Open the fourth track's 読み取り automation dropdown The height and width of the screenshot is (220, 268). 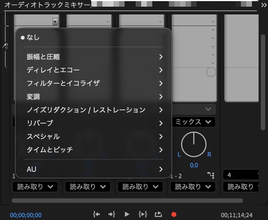[193, 187]
